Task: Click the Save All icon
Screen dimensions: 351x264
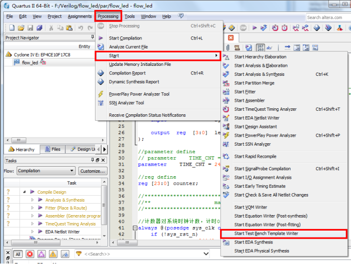Action: click(39, 27)
